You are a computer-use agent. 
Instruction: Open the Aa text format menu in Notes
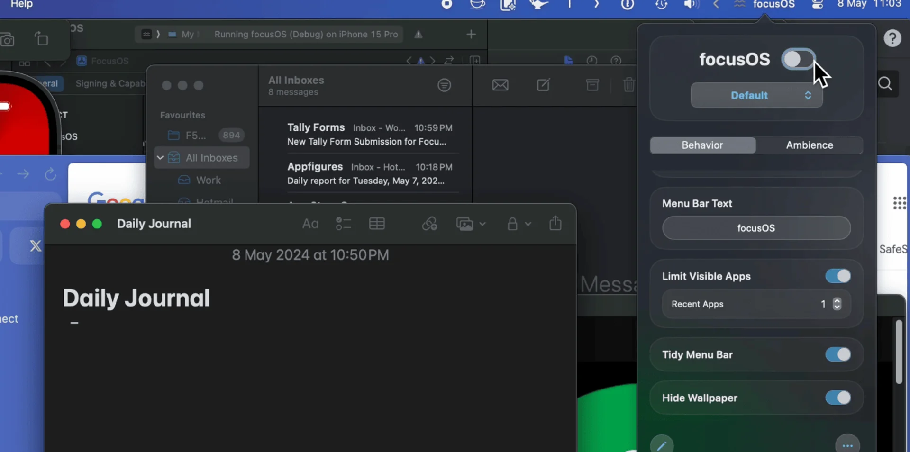tap(310, 224)
